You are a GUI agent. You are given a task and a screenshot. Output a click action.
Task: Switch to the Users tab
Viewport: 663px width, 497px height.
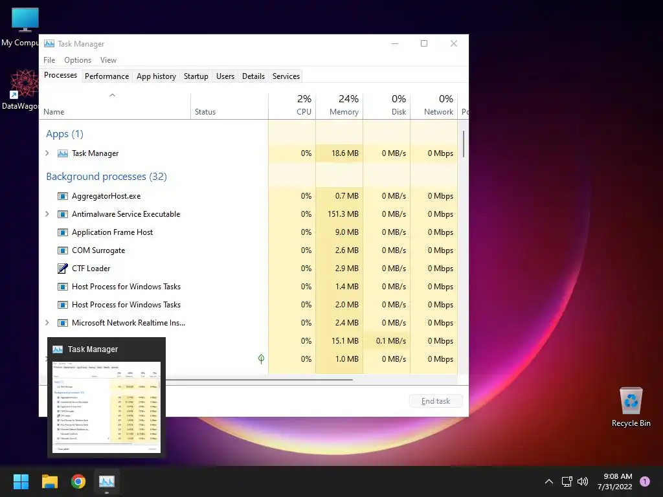click(225, 76)
